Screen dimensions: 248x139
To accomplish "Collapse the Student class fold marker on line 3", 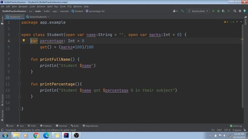I will [20, 35].
